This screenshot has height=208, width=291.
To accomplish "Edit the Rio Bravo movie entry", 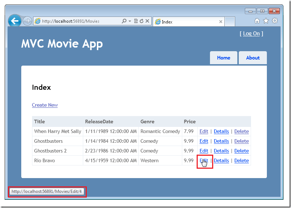I will click(x=204, y=160).
